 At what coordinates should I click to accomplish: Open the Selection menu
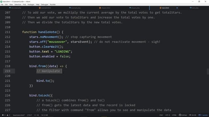pyautogui.click(x=18, y=5)
